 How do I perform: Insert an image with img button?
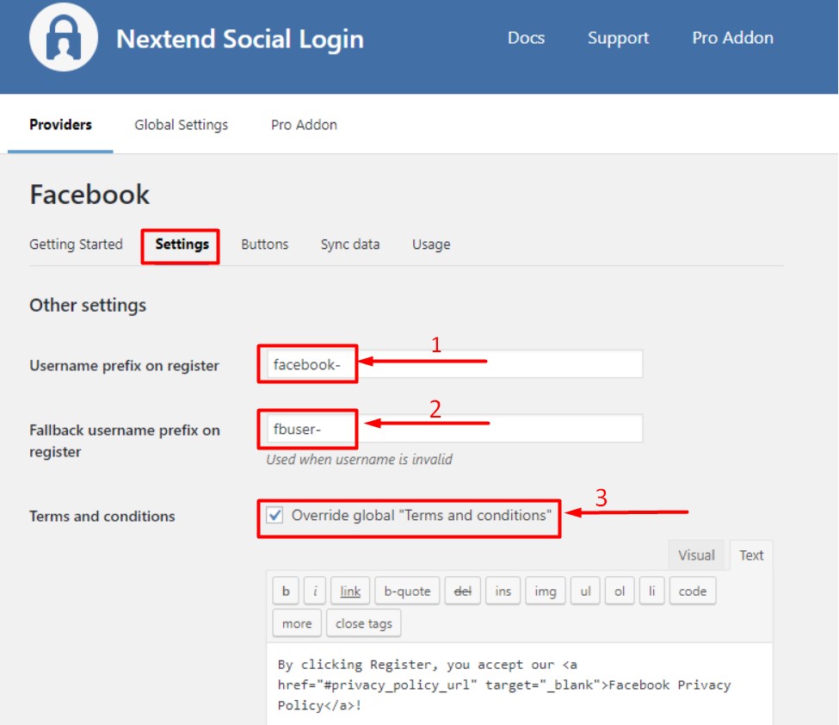546,592
